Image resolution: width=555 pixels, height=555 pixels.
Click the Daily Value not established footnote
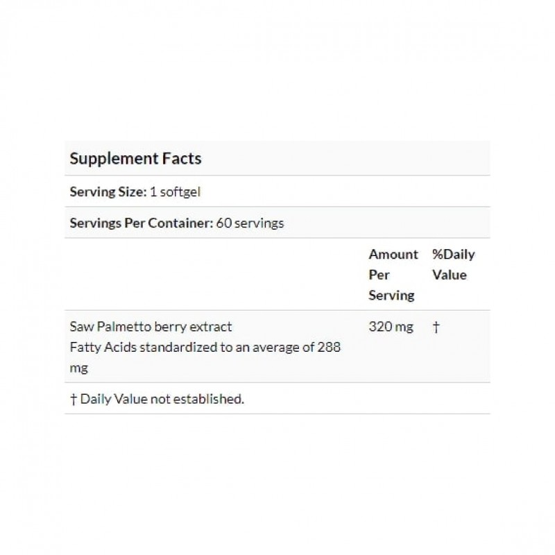click(x=162, y=399)
